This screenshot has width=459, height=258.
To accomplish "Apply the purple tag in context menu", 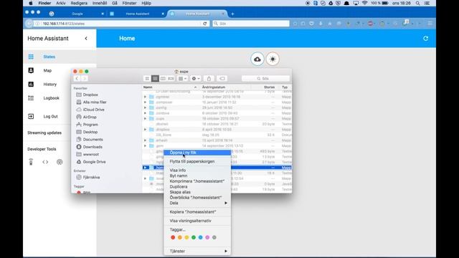I will (207, 237).
